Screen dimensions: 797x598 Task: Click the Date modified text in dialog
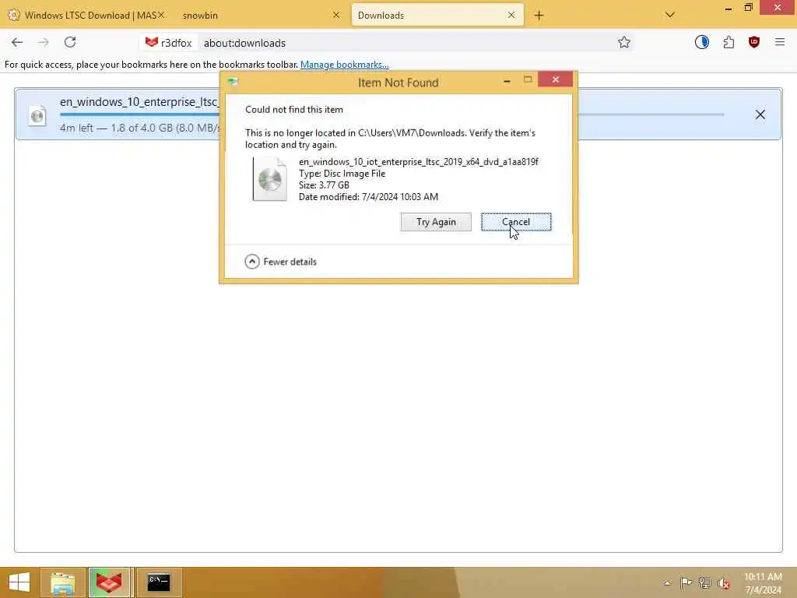(368, 197)
